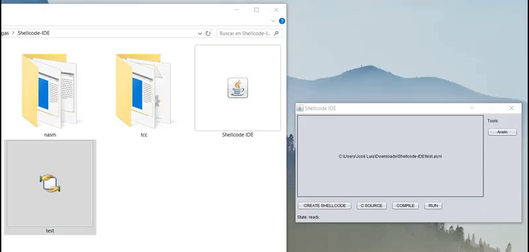Click Shellcode-IDE breadcrumb in address bar
The height and width of the screenshot is (252, 529).
tap(34, 33)
